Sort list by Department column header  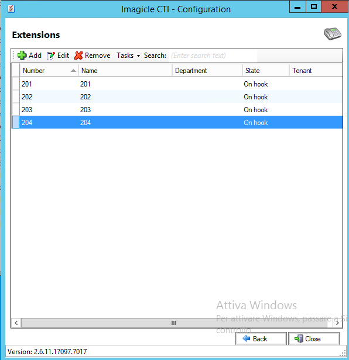coord(207,71)
